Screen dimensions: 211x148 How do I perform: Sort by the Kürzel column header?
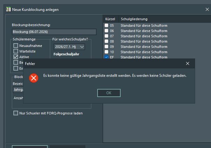(111, 19)
